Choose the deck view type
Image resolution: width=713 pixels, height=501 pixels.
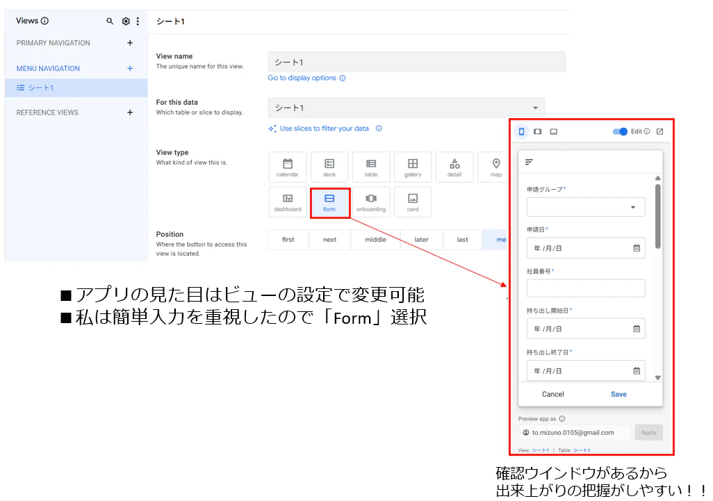pyautogui.click(x=329, y=167)
